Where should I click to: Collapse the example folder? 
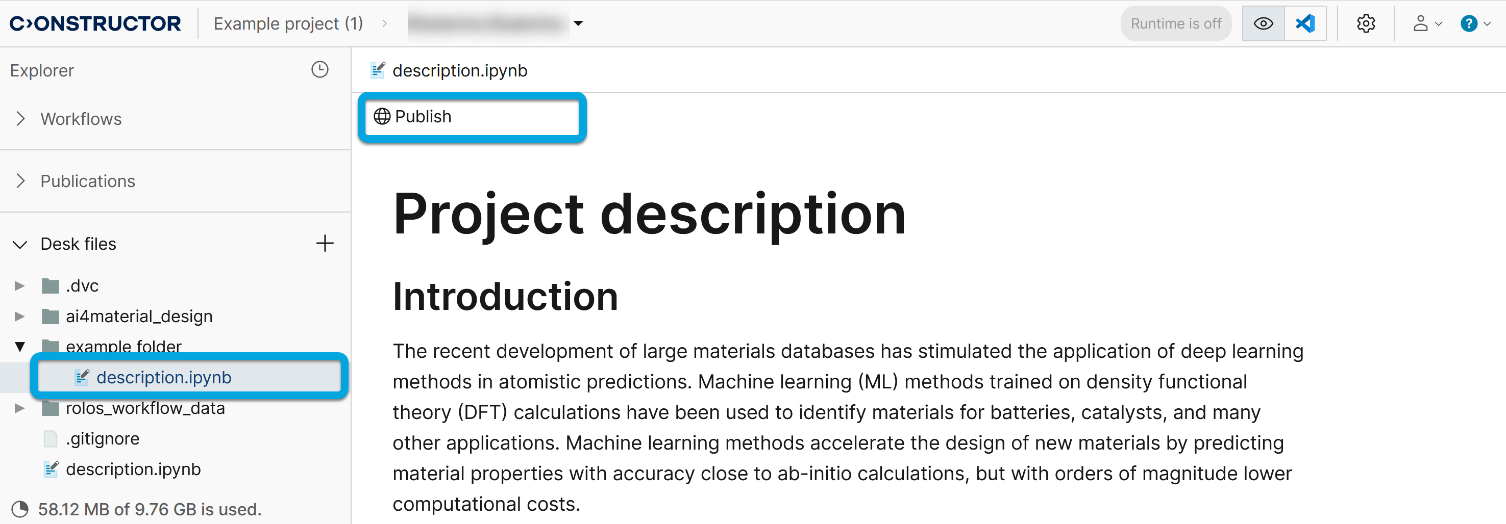pyautogui.click(x=20, y=347)
